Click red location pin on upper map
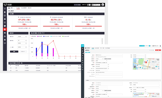 tap(146, 62)
